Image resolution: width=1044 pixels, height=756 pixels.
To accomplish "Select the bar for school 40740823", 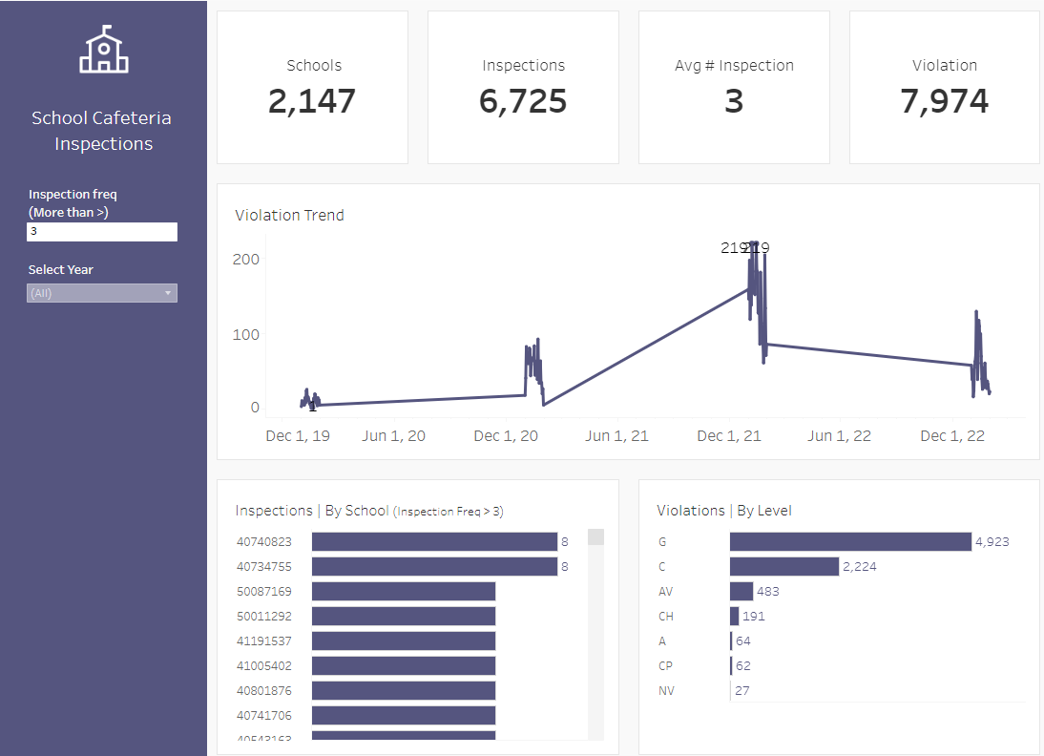I will click(434, 541).
